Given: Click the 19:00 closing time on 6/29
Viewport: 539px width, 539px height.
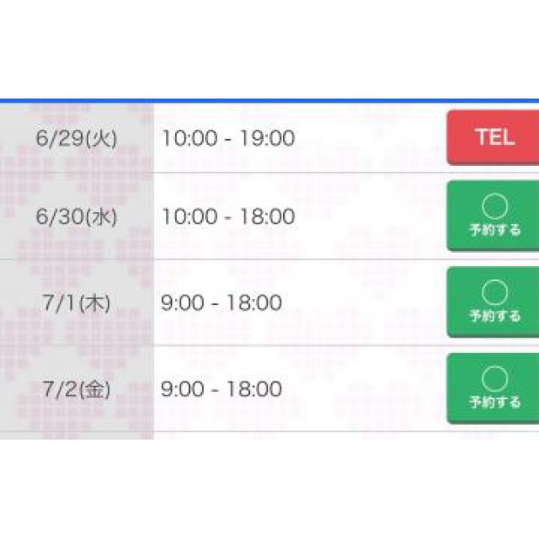Looking at the screenshot, I should click(268, 137).
